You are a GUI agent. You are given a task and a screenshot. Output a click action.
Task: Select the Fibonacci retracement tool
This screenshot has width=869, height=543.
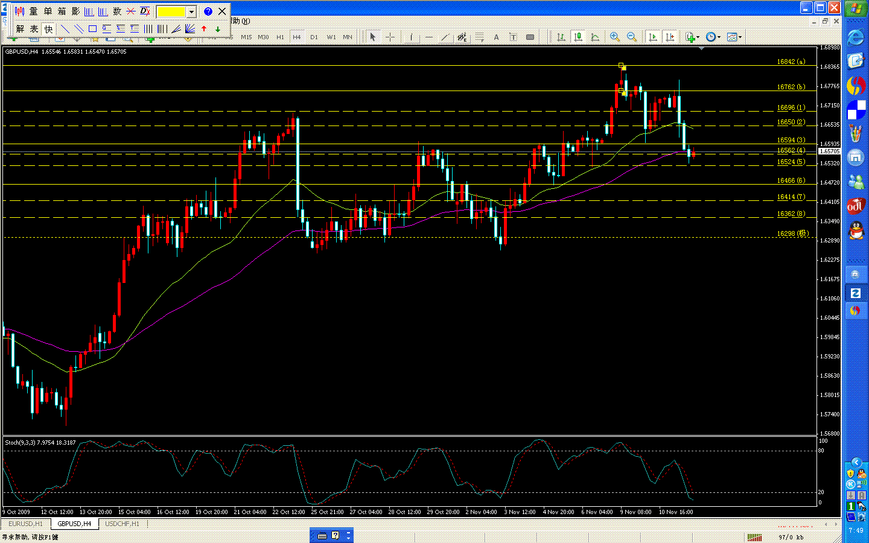click(x=479, y=37)
